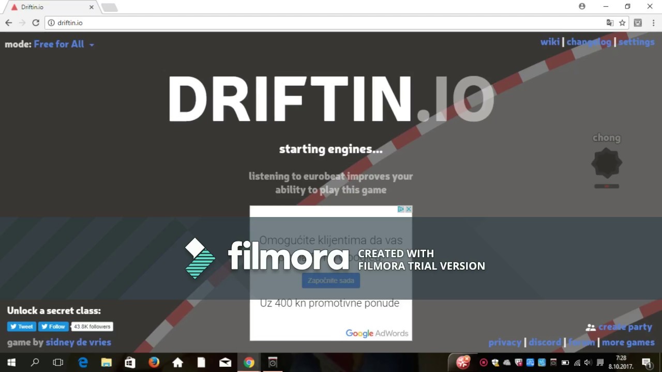Click the Twitter Follow button
The image size is (662, 372).
[x=53, y=327]
